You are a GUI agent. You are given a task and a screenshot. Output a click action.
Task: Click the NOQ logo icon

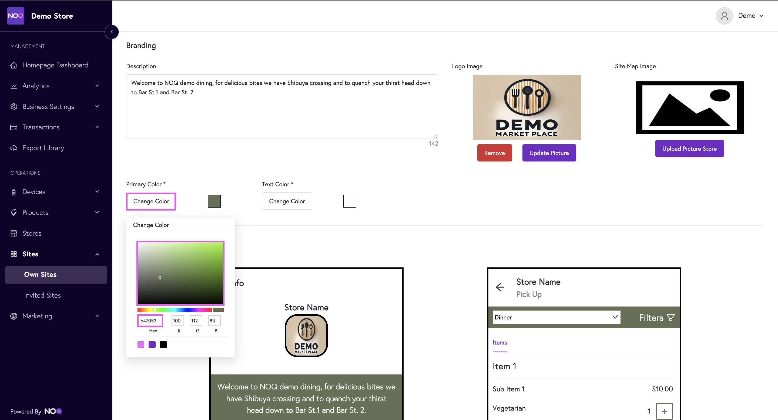[15, 16]
